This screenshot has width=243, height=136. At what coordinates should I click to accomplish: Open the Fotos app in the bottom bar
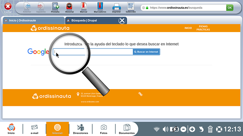104,129
